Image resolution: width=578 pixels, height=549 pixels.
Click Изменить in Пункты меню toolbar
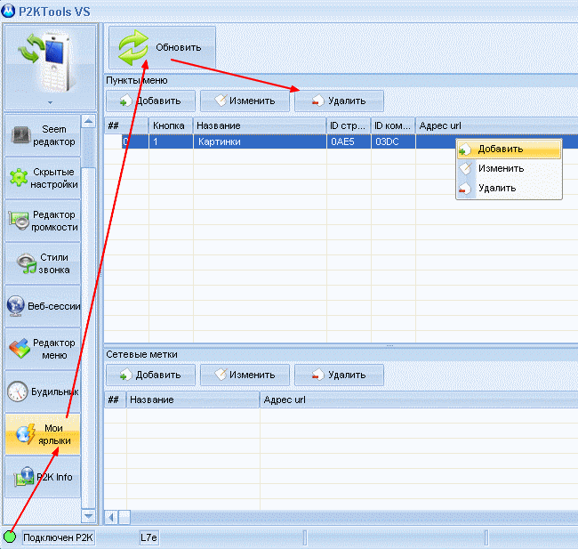pos(245,101)
